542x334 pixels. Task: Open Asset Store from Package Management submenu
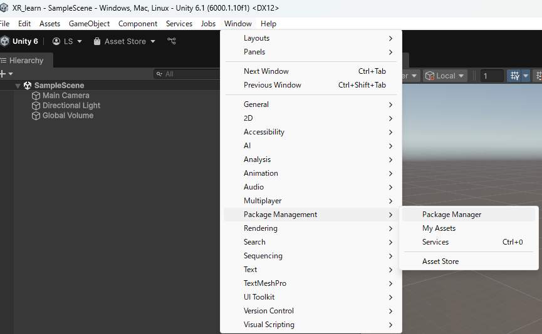coord(469,261)
